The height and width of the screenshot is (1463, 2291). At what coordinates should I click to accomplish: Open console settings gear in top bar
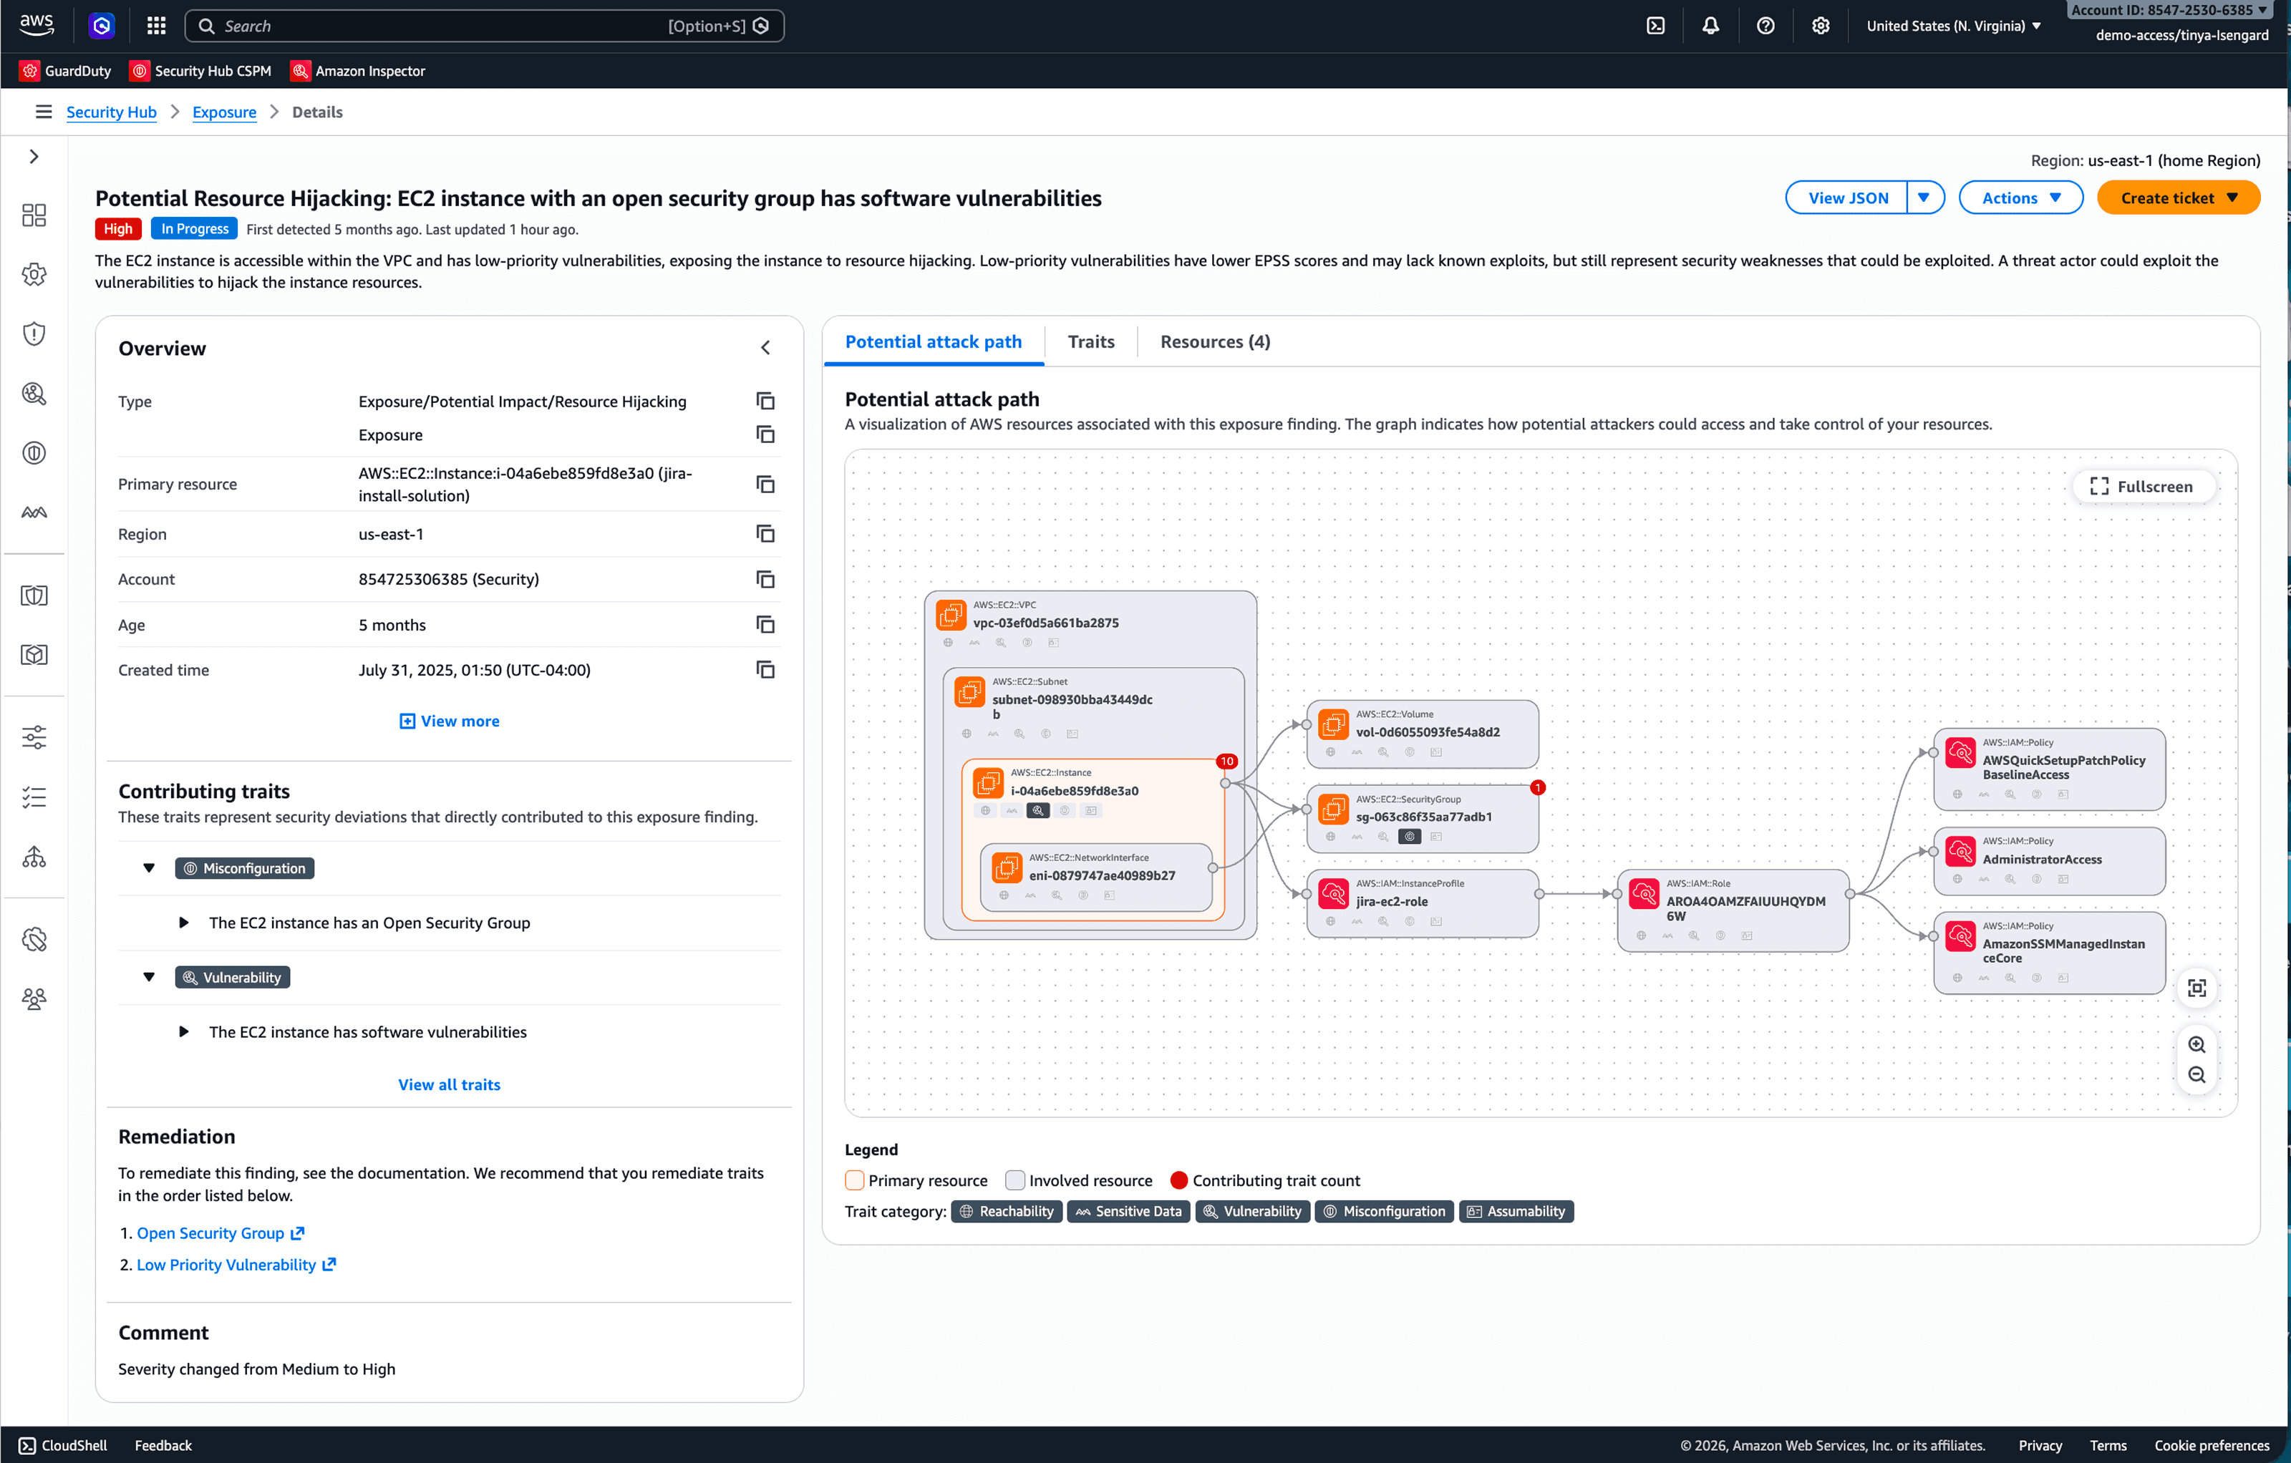[x=1821, y=26]
